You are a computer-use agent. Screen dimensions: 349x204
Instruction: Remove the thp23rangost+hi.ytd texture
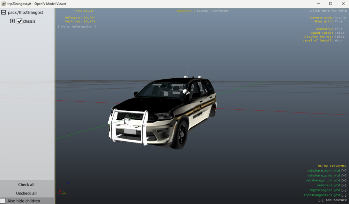point(344,195)
